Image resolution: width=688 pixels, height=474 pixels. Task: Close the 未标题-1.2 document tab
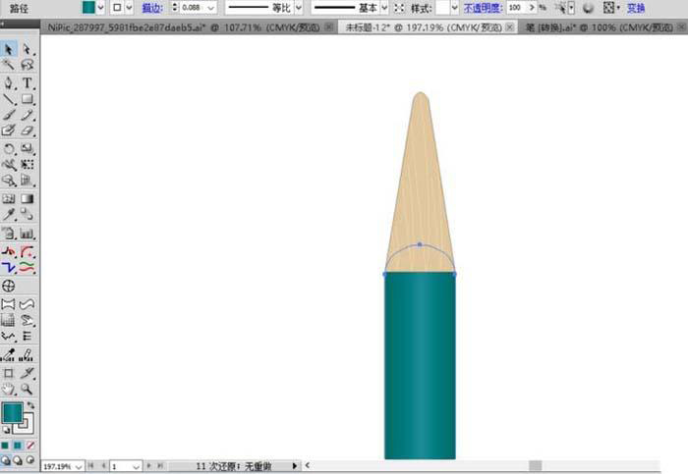509,27
